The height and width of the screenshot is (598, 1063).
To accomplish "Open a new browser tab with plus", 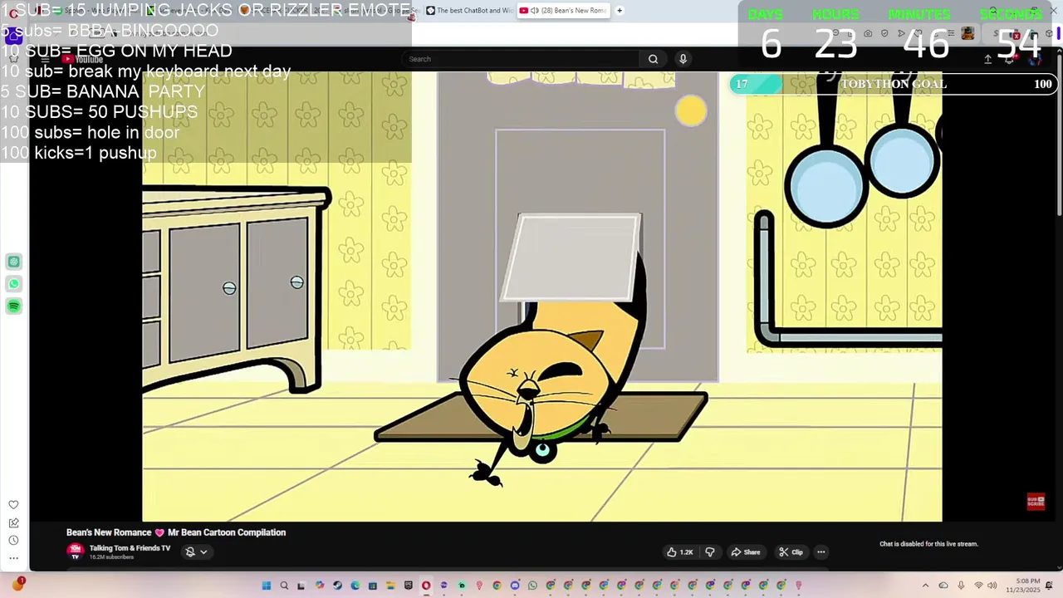I will click(x=620, y=11).
